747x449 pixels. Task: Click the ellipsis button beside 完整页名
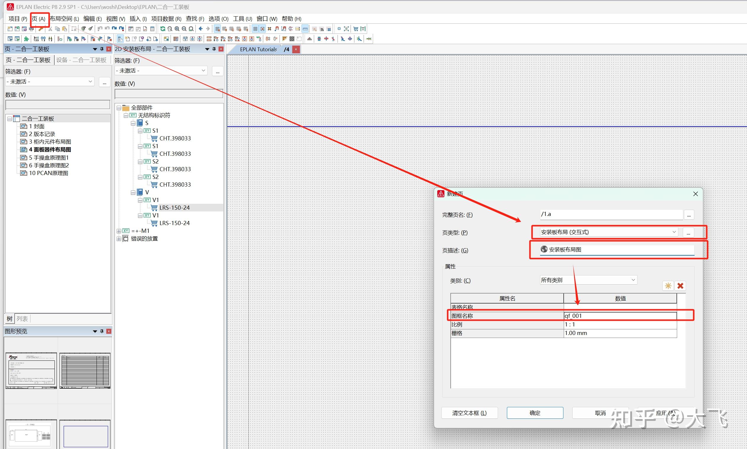[x=689, y=215]
